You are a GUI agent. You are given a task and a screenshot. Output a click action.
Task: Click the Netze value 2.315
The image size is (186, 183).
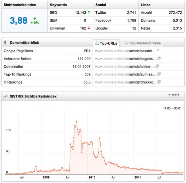(x=177, y=28)
